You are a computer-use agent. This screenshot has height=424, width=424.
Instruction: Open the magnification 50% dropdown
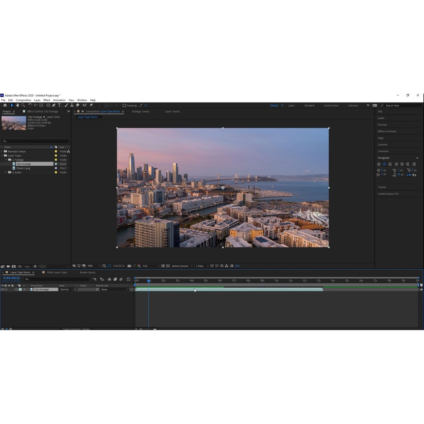(x=93, y=266)
